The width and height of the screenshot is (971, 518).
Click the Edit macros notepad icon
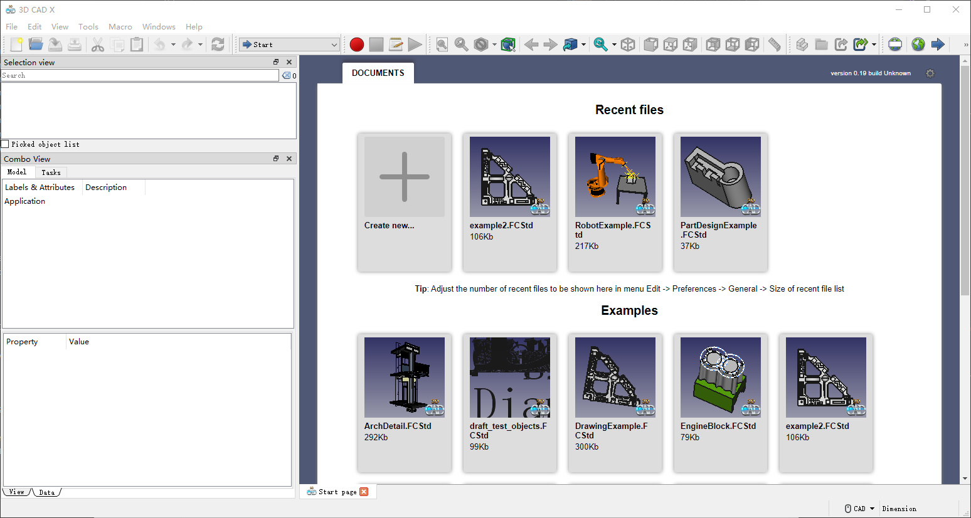tap(396, 45)
